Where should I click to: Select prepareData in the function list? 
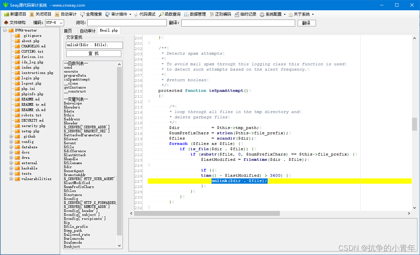(x=75, y=76)
